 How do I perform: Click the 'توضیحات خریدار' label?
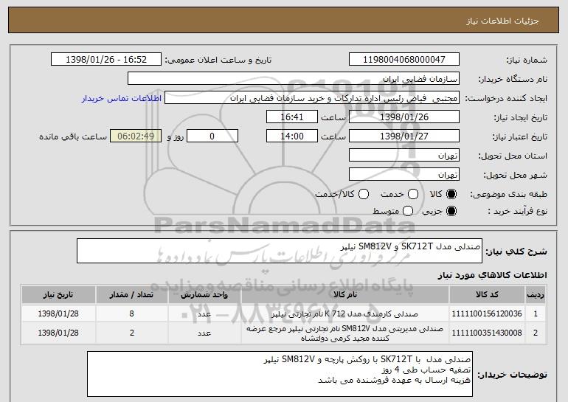[x=512, y=375]
